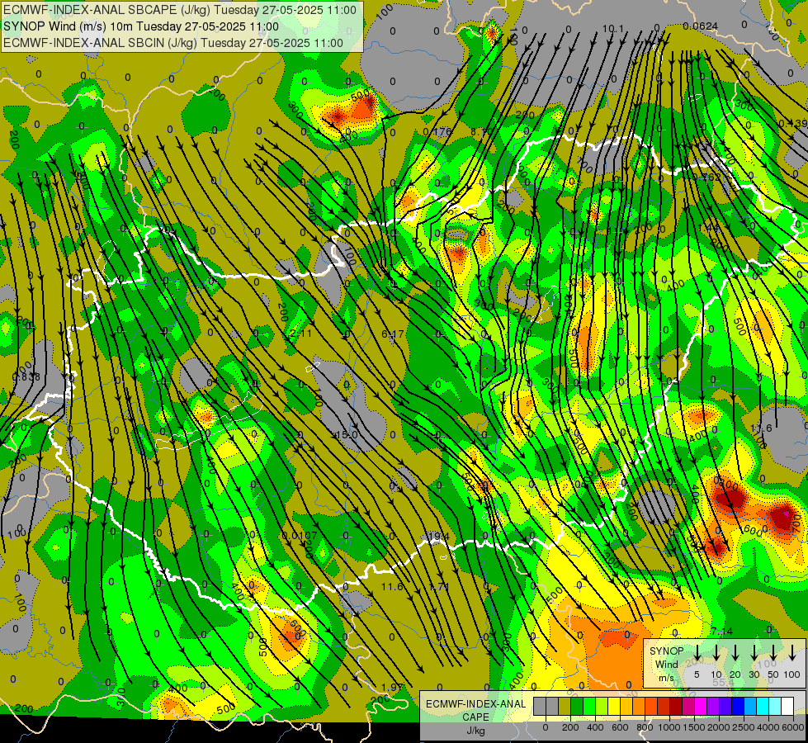
Task: Click the cyan CAPE legend swatch
Action: coord(763,706)
